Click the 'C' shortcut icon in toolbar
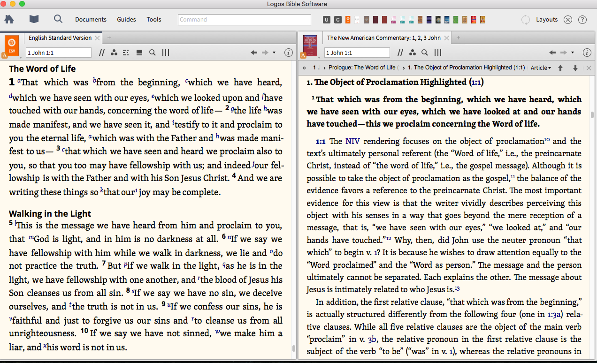597x363 pixels. [x=337, y=20]
